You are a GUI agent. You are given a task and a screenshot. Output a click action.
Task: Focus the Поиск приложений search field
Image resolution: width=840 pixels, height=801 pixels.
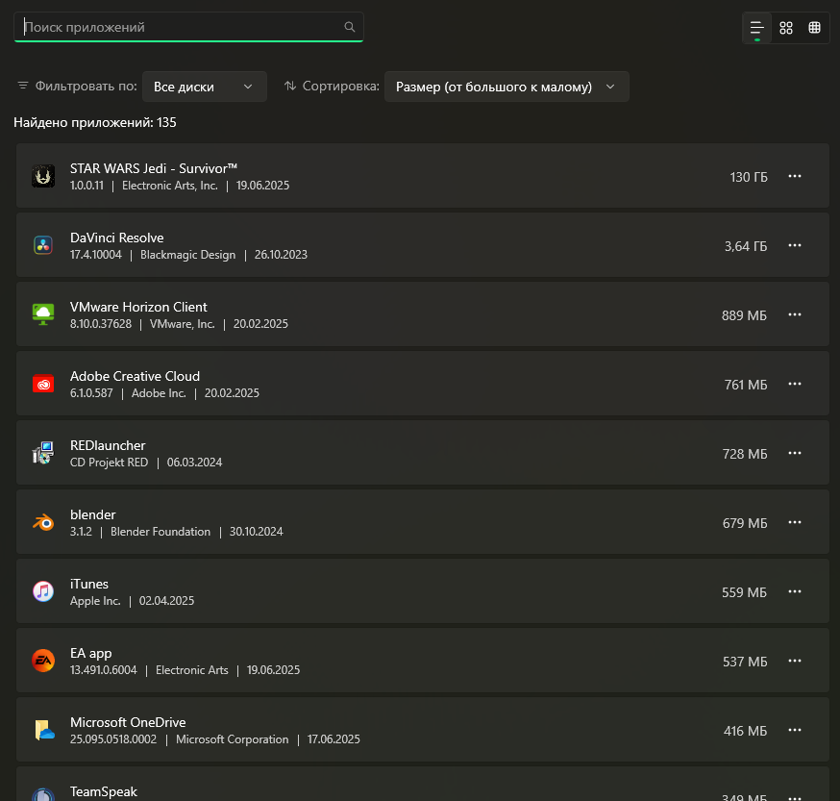188,27
